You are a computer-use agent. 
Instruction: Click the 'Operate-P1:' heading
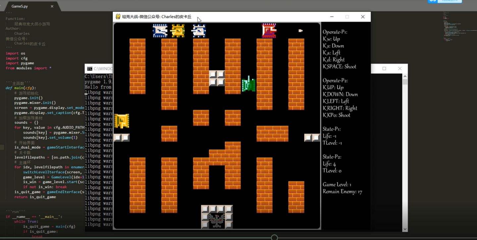pyautogui.click(x=335, y=32)
